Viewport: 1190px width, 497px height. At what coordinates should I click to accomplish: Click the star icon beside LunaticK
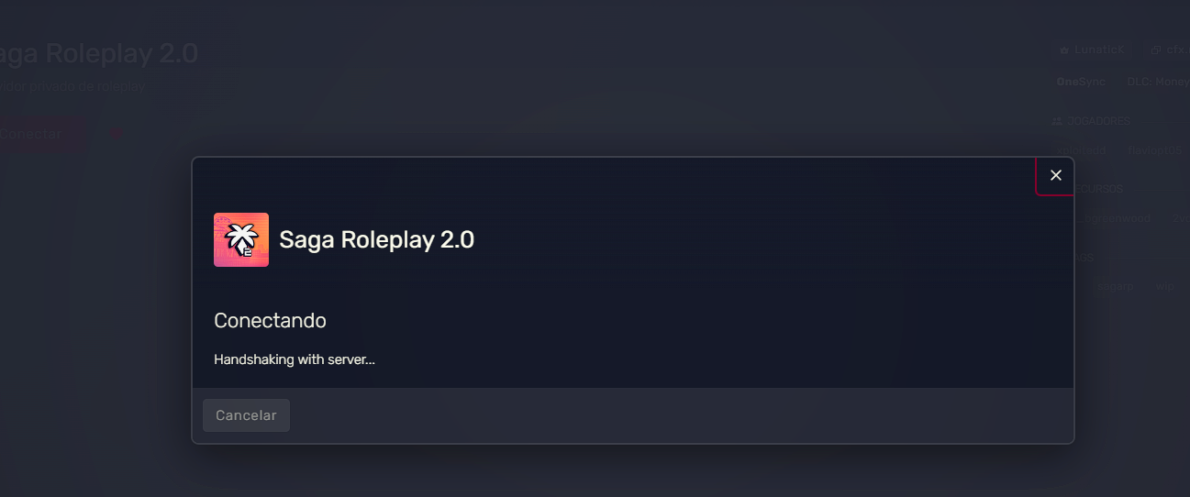(1064, 50)
